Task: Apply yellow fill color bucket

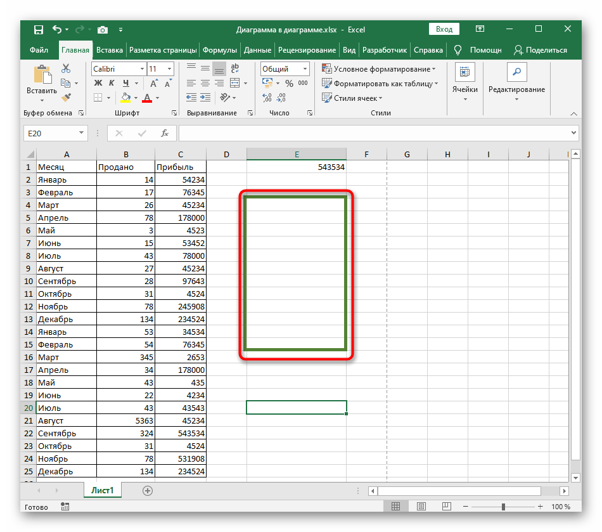Action: [x=125, y=98]
